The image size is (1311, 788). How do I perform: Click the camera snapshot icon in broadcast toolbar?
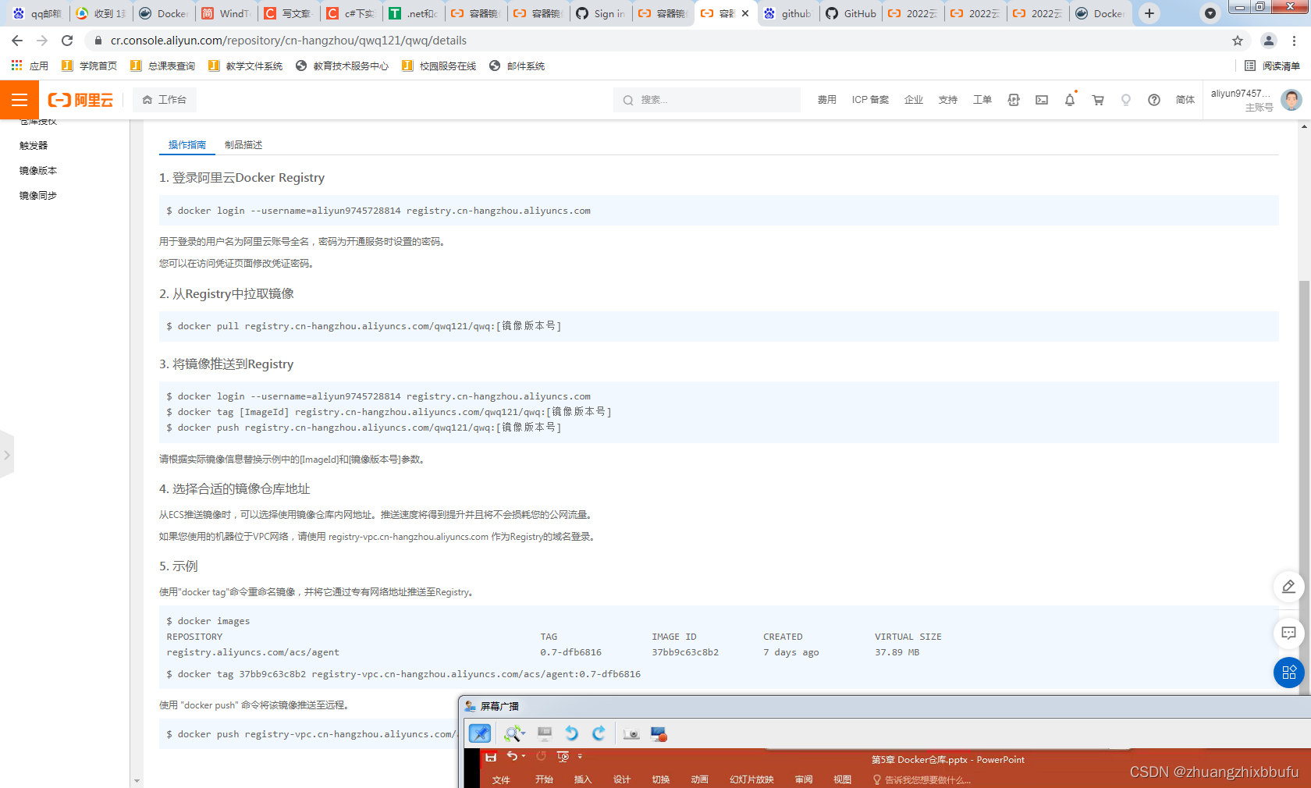631,733
